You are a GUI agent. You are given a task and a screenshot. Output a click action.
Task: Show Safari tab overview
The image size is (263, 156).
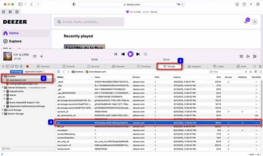click(258, 4)
